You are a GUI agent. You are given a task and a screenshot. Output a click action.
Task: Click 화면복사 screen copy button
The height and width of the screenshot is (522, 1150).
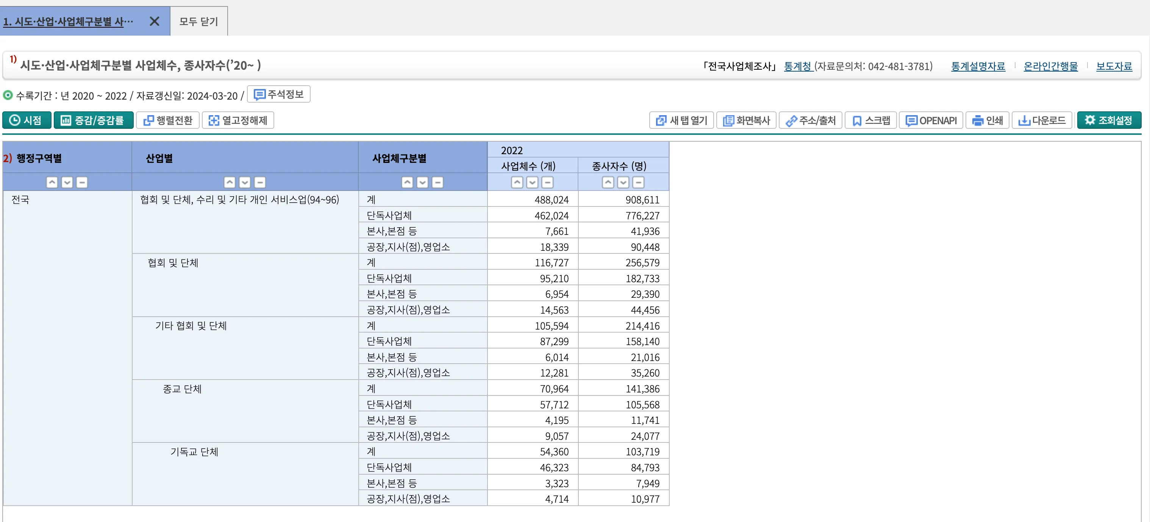tap(747, 120)
